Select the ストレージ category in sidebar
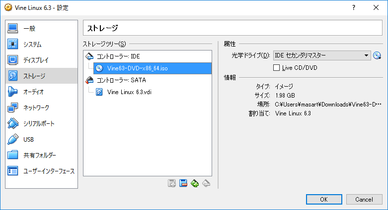388x210 pixels. click(41, 76)
